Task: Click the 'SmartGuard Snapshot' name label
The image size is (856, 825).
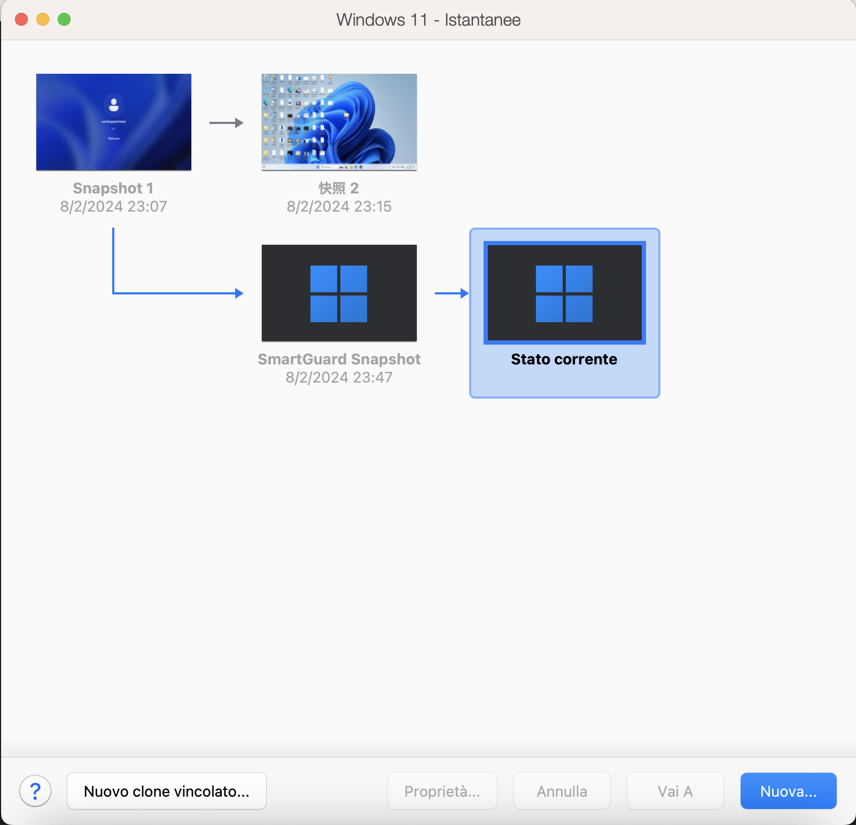Action: click(339, 359)
